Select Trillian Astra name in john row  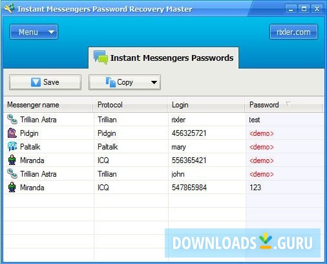[x=38, y=174]
